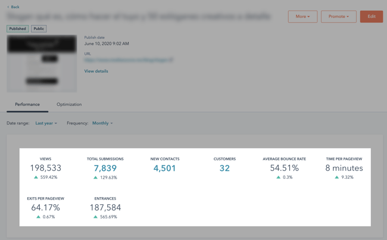The height and width of the screenshot is (240, 387).
Task: Go back using the Back chevron link
Action: click(13, 7)
